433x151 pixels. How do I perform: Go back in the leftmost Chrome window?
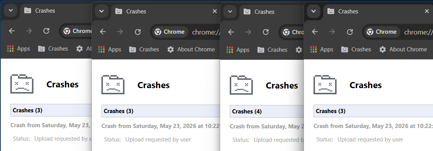(x=12, y=31)
